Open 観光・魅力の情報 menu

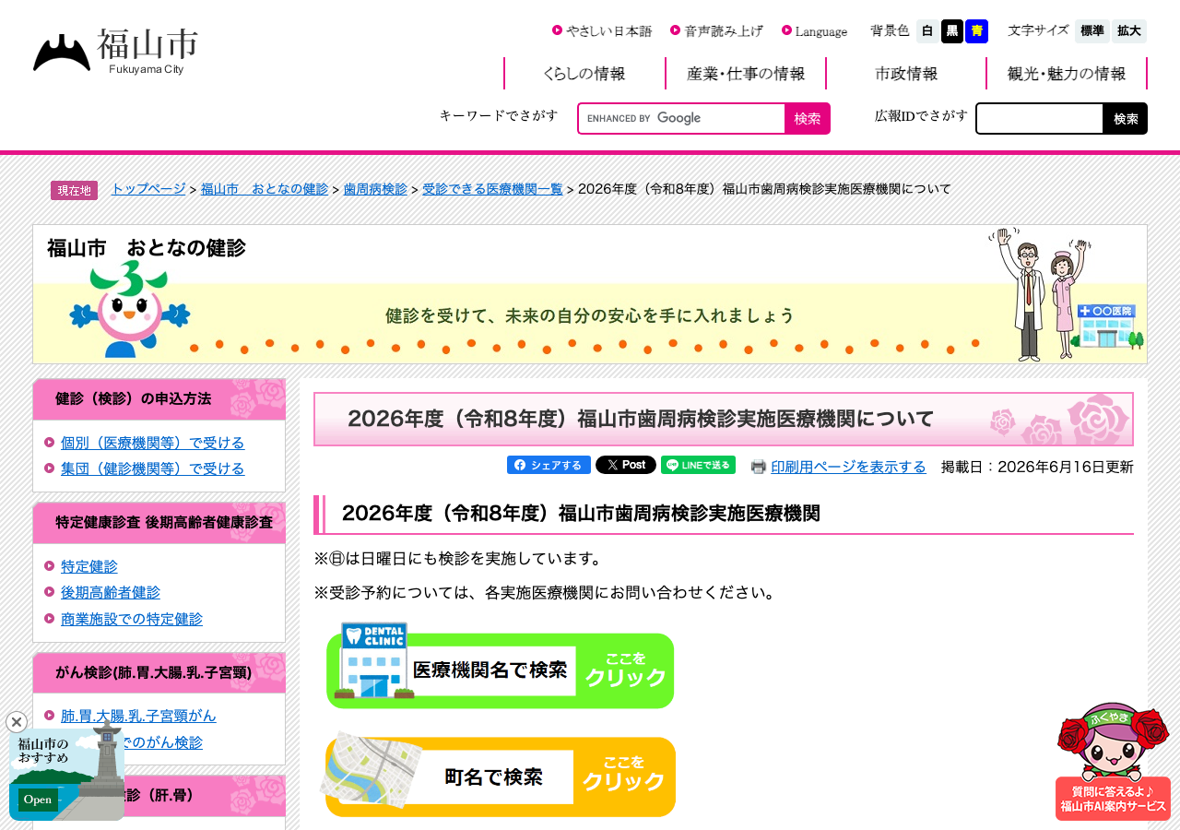tap(1066, 74)
